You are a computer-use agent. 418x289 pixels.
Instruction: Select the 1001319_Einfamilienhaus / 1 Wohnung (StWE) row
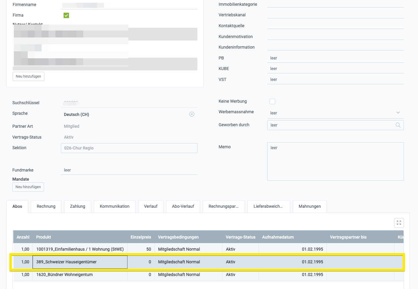tap(208, 249)
